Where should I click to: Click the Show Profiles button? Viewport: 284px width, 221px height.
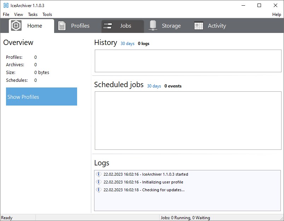pos(41,97)
